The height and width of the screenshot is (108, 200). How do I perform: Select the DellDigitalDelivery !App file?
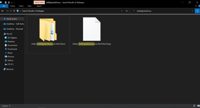point(92,29)
